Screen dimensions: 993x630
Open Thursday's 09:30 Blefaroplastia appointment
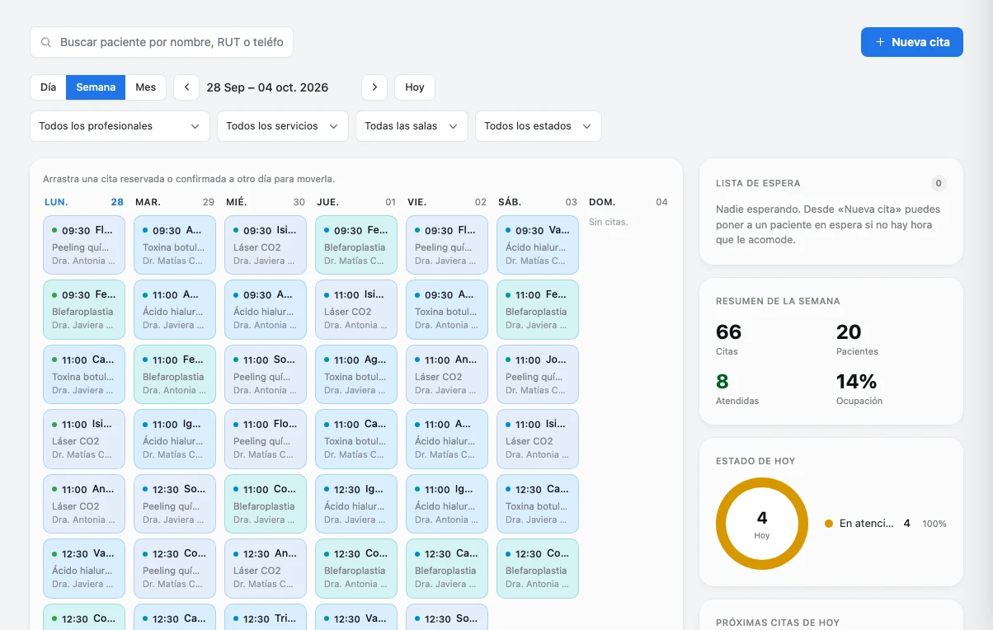[x=356, y=245]
